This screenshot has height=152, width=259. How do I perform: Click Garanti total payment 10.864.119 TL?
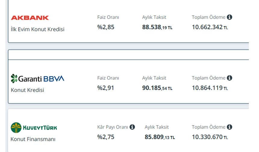tap(210, 88)
